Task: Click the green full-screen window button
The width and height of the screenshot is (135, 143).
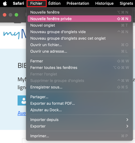Action: click(16, 15)
